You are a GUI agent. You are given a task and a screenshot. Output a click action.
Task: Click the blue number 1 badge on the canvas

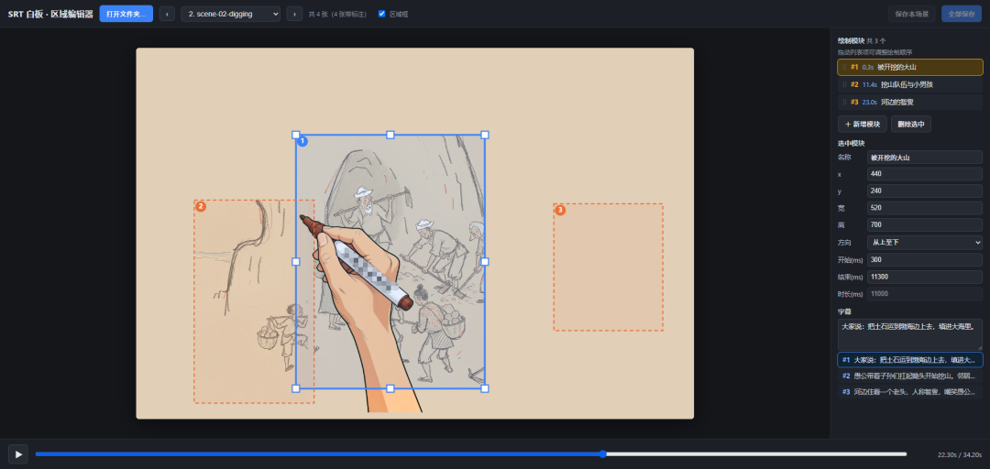[x=302, y=141]
